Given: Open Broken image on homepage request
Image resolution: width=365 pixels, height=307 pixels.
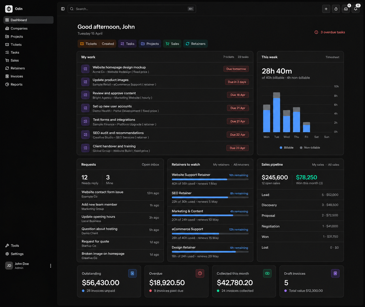Looking at the screenshot, I should (120, 256).
